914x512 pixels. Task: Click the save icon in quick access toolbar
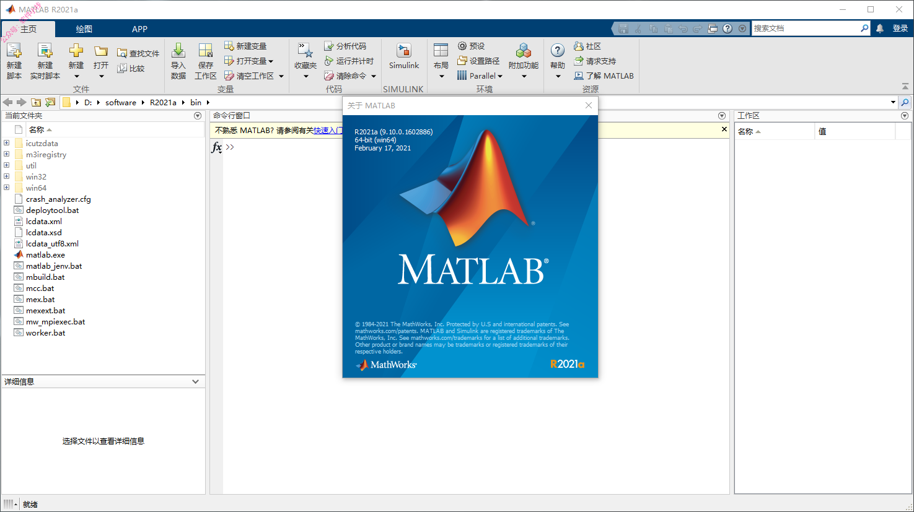(623, 28)
